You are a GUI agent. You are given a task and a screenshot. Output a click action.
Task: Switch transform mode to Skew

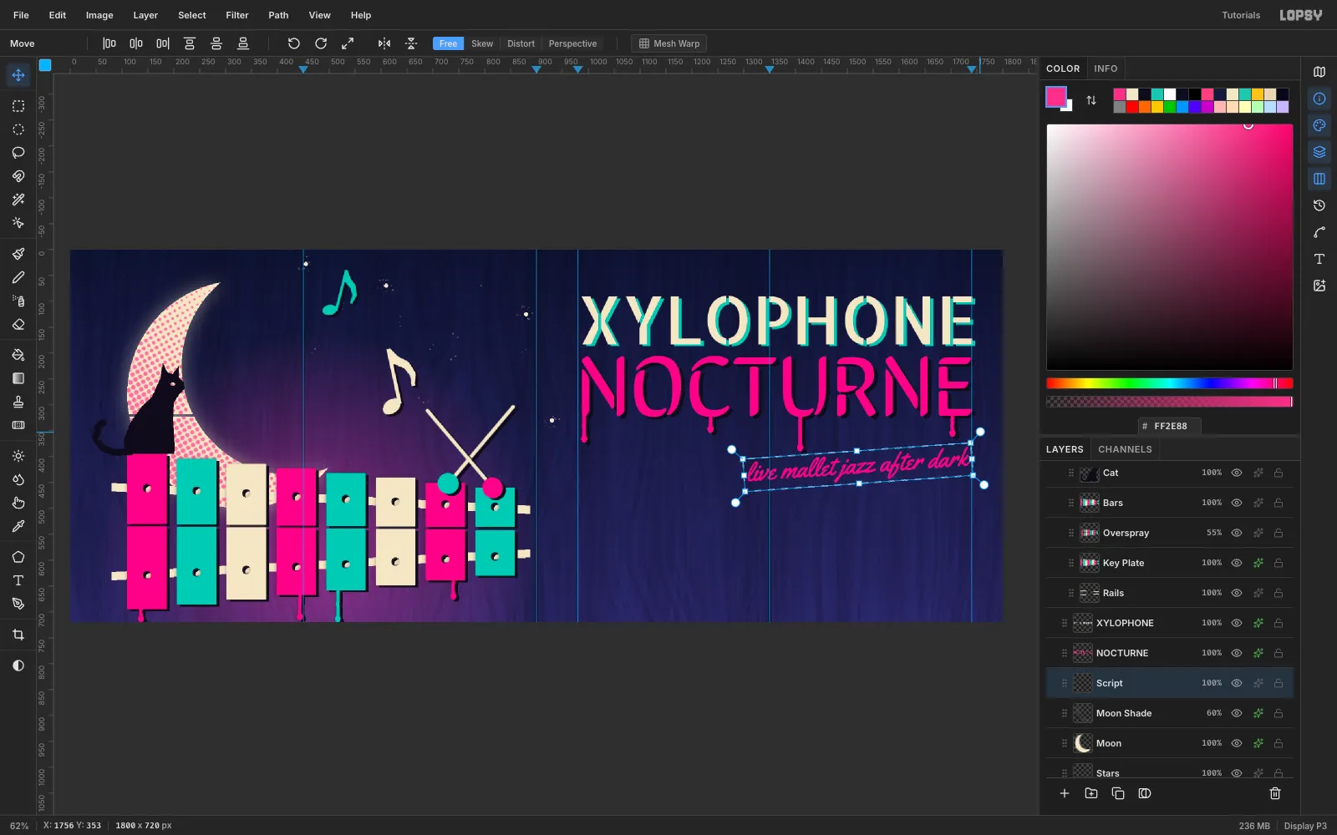482,43
